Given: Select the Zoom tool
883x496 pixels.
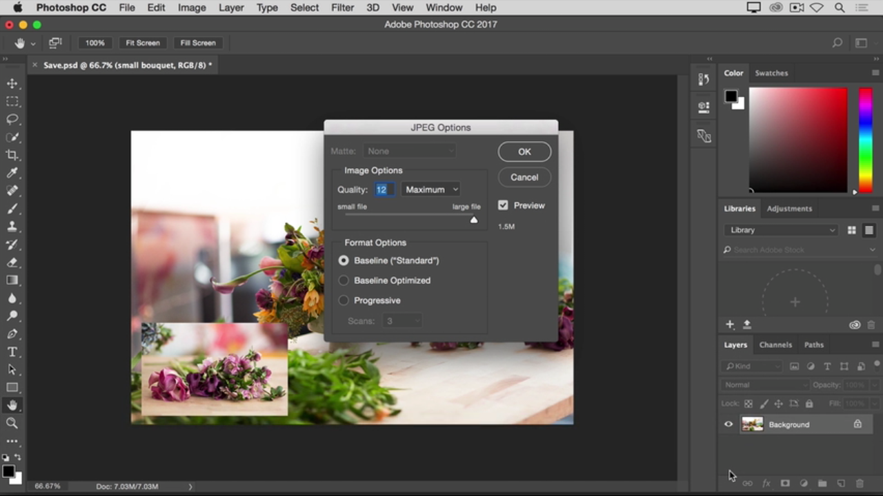Looking at the screenshot, I should [x=12, y=423].
